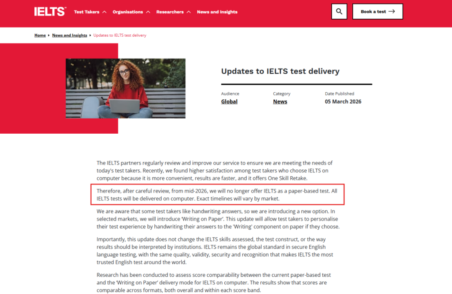The width and height of the screenshot is (452, 294).
Task: Open the News category link
Action: coord(280,101)
